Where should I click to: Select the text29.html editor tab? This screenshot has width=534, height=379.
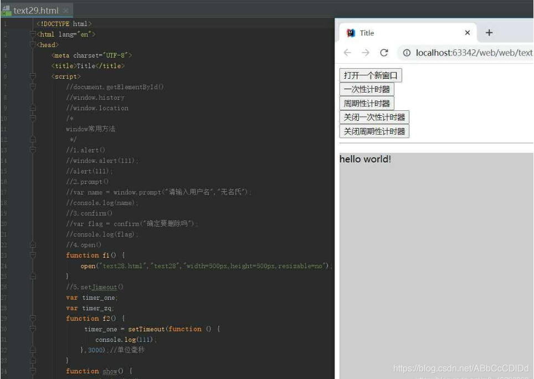point(36,11)
